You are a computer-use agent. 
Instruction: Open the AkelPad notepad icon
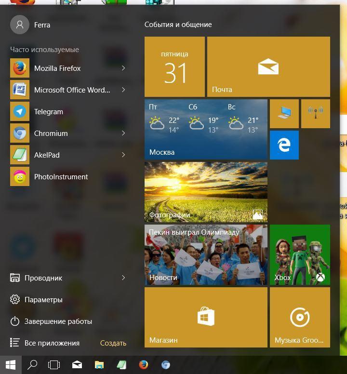pyautogui.click(x=20, y=155)
